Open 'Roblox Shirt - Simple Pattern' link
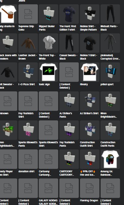Image resolution: width=124 pixels, height=205 pixels. coord(88,28)
